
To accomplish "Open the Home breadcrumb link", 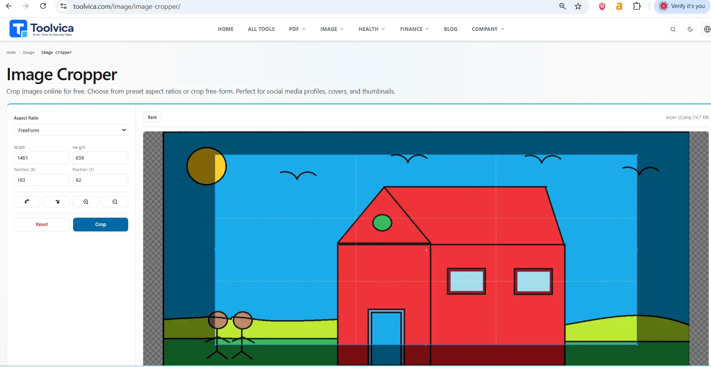I will point(11,53).
